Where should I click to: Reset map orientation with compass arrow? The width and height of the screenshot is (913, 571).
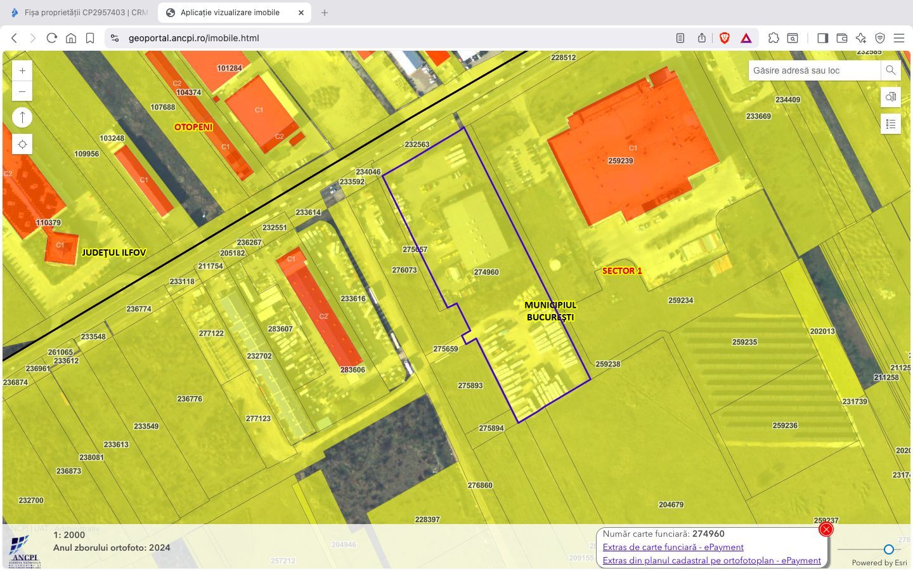(x=22, y=117)
